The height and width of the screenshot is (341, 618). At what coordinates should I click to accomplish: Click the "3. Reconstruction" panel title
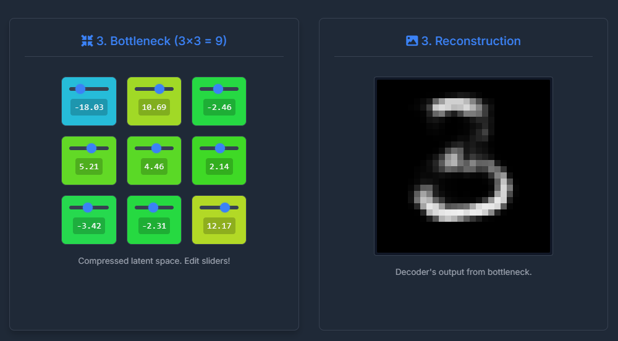click(x=470, y=41)
